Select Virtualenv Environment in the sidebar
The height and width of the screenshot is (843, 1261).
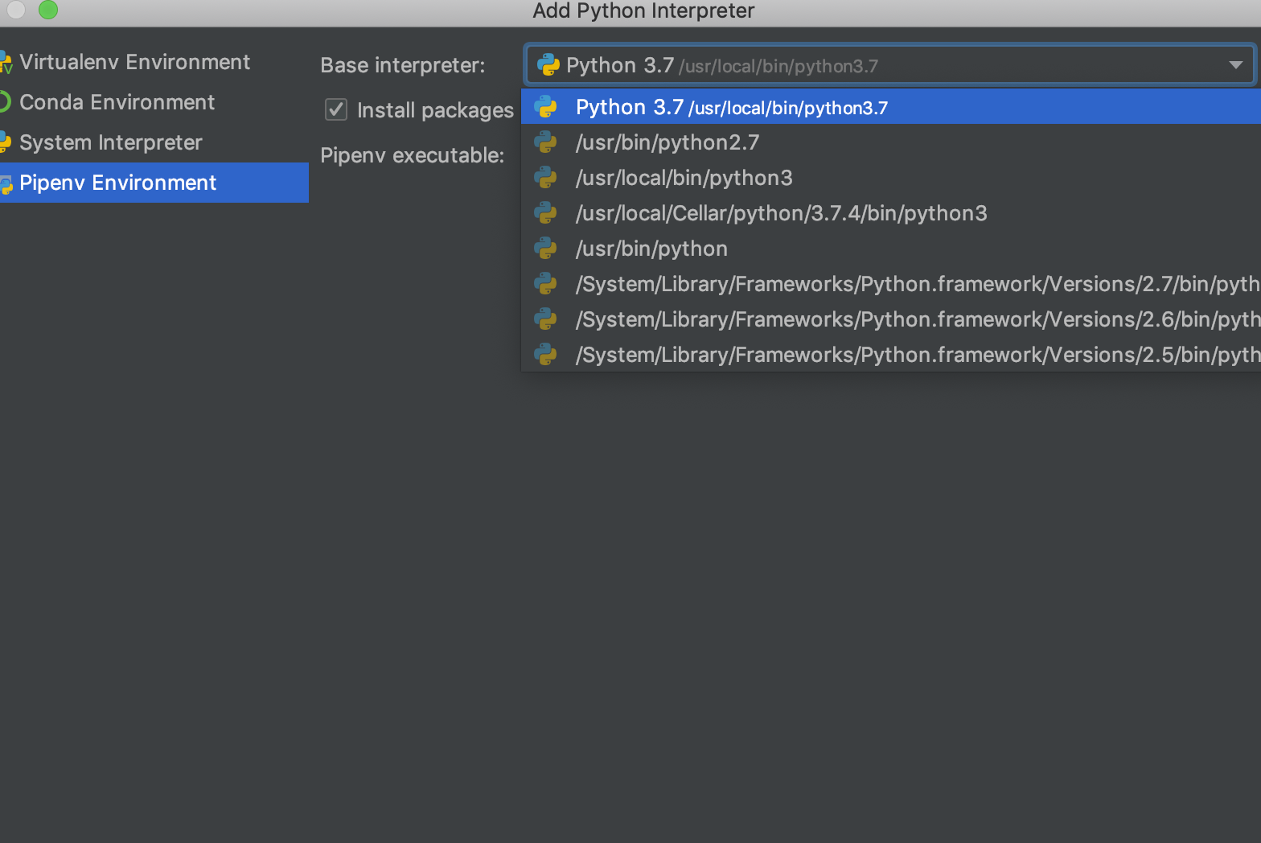[154, 62]
